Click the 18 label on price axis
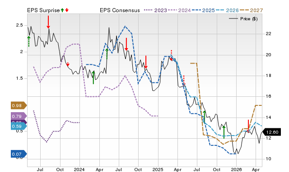The image size is (289, 172). pos(269,76)
